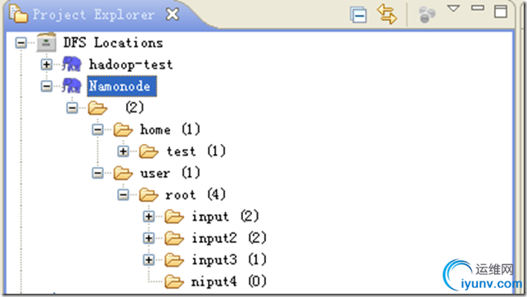This screenshot has width=527, height=297.
Task: Collapse the user (1) folder
Action: click(97, 173)
